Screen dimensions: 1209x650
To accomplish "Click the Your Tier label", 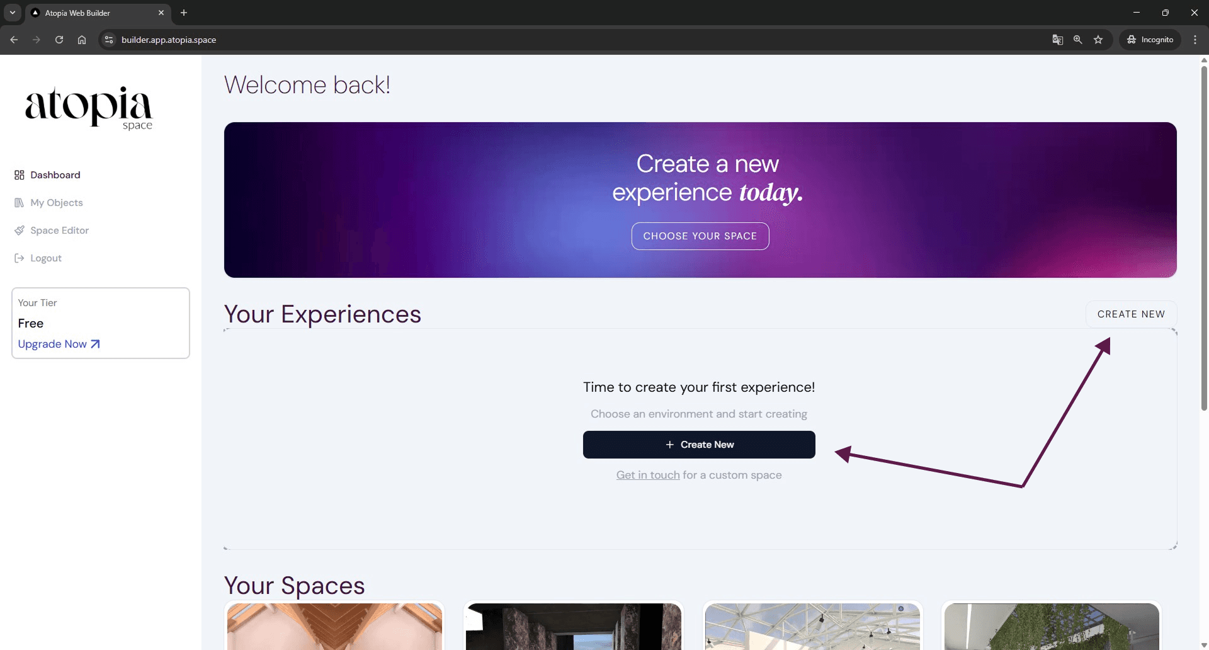I will coord(38,303).
